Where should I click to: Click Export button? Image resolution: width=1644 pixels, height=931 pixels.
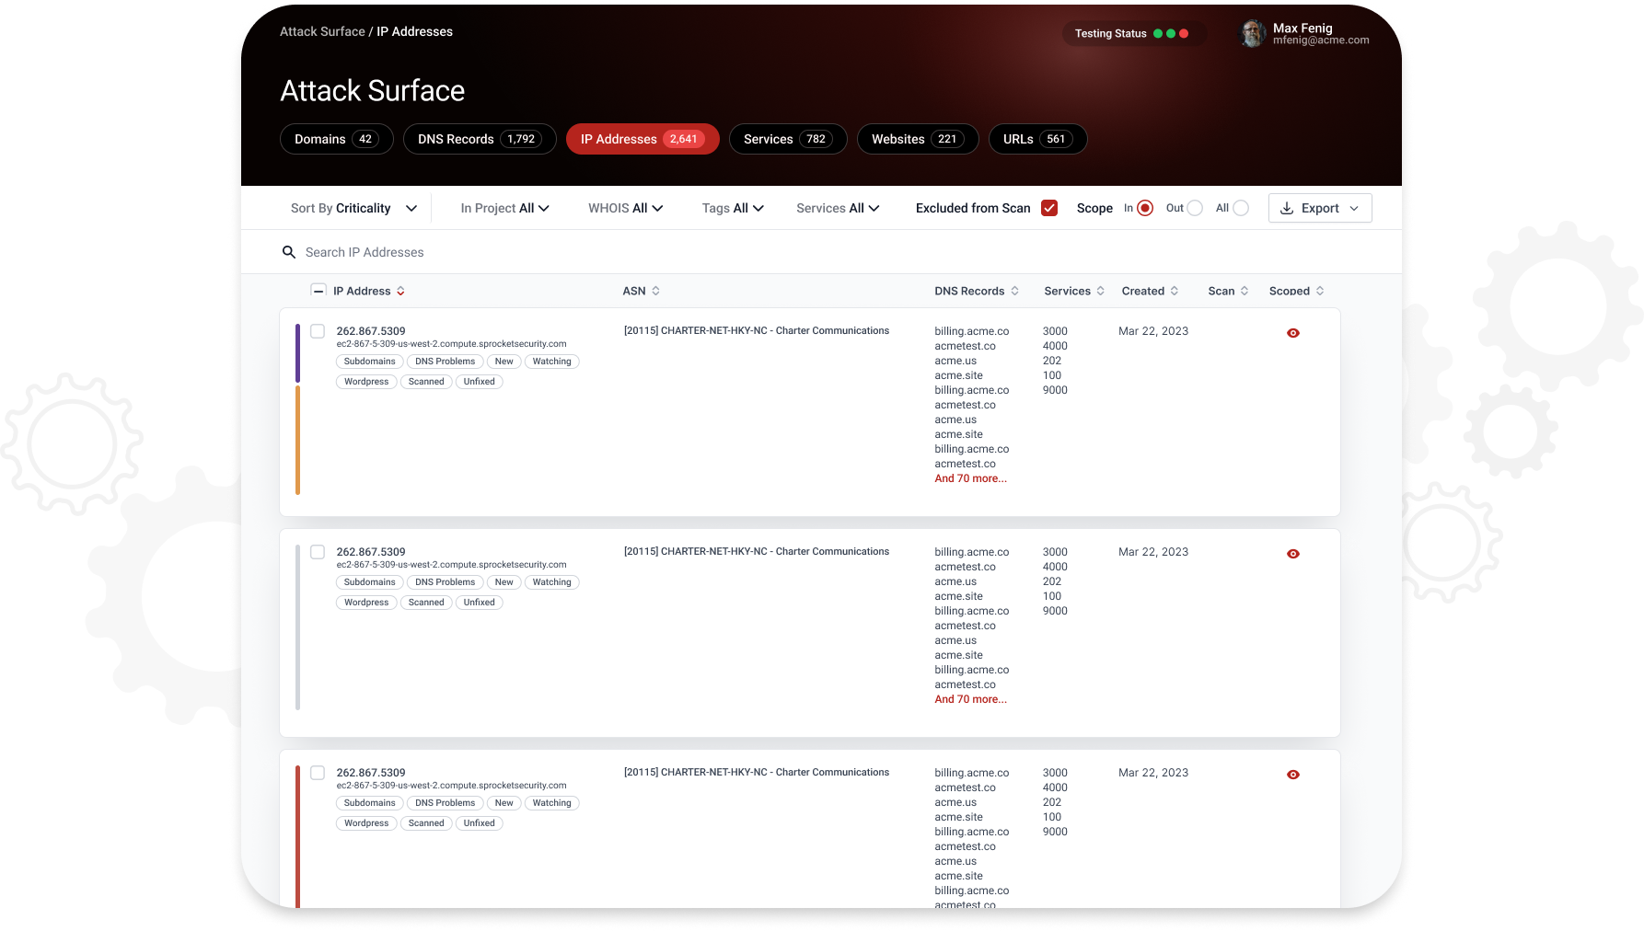pyautogui.click(x=1320, y=208)
